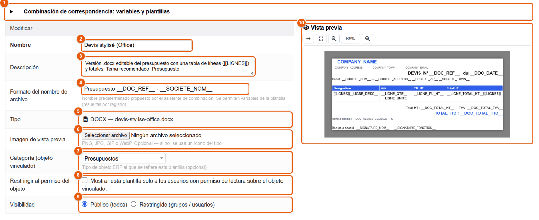
Task: Zoom out the preview with the magnifier minus
Action: pos(333,38)
